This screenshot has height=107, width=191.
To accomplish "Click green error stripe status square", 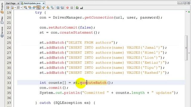I will pyautogui.click(x=189, y=12).
